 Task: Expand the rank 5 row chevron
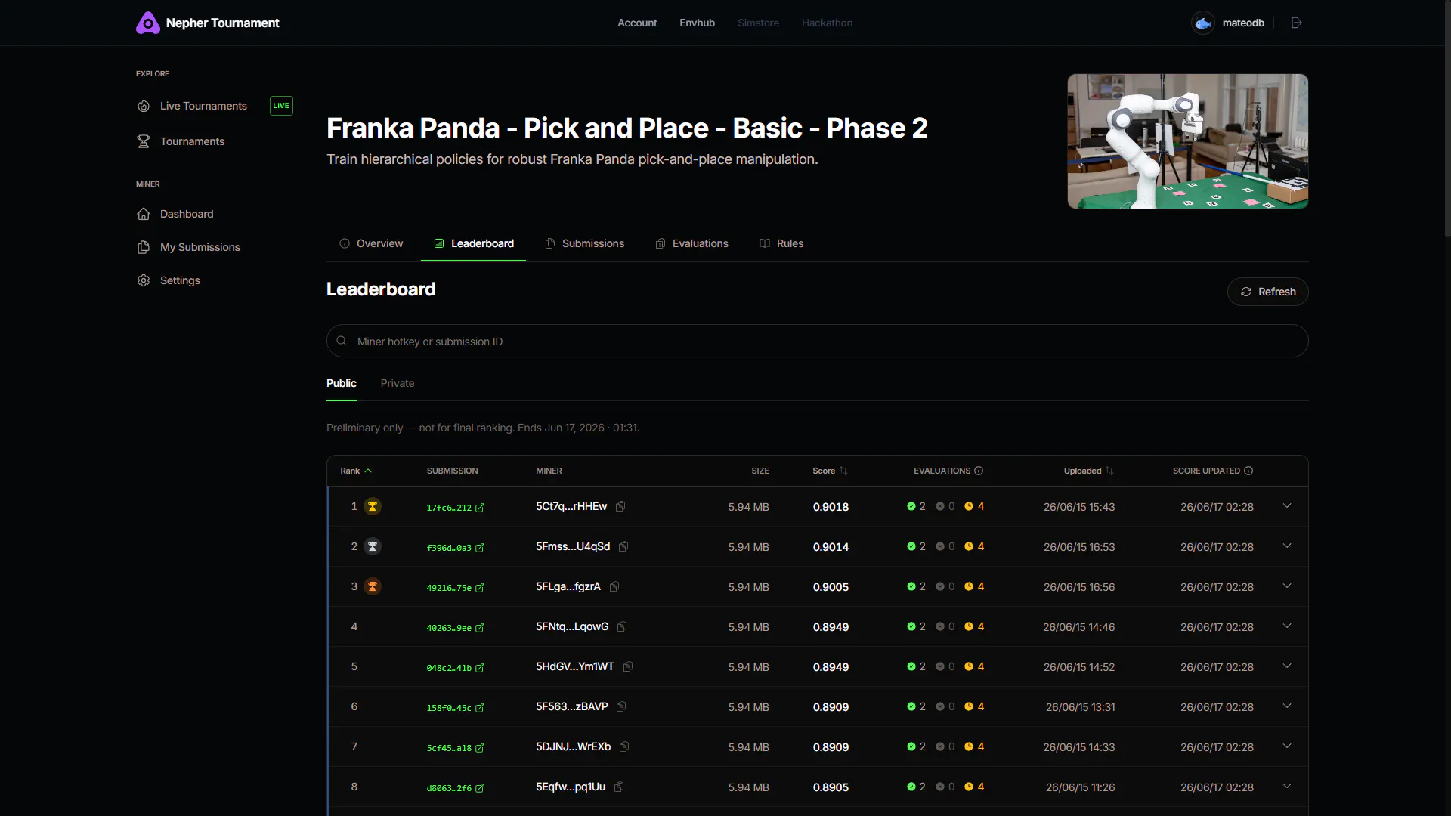click(x=1287, y=666)
